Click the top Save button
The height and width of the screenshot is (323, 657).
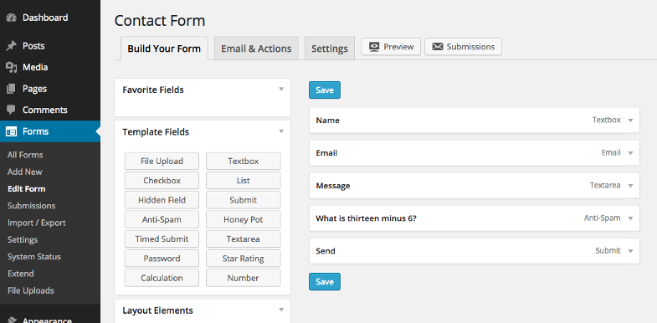(x=325, y=90)
